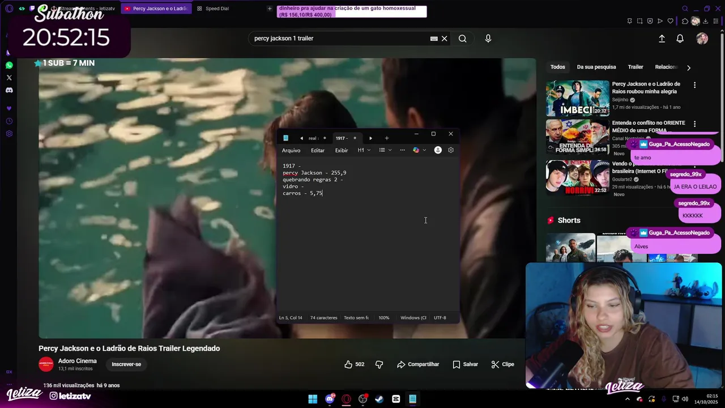The width and height of the screenshot is (725, 408).
Task: Open the ad blocker shield icon
Action: (650, 21)
